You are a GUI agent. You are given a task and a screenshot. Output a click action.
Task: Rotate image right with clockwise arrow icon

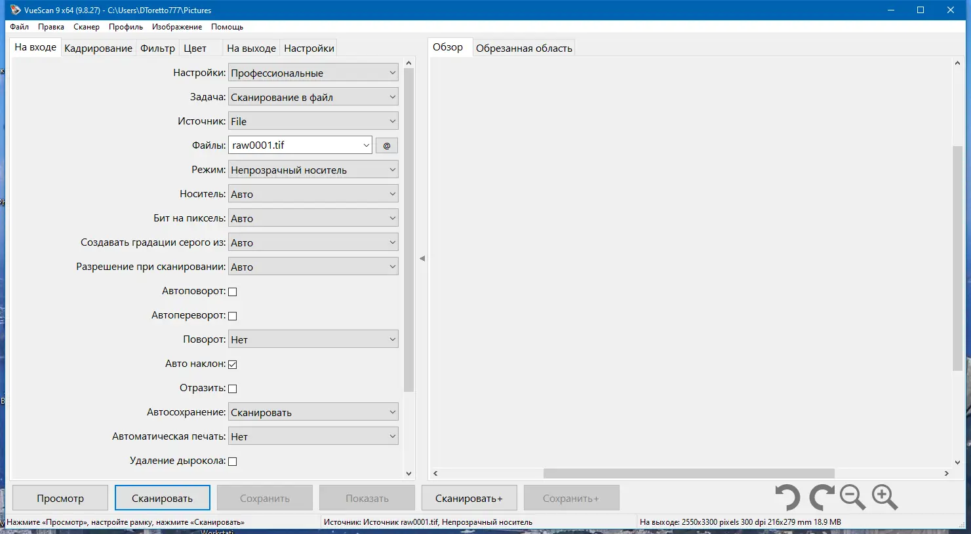pyautogui.click(x=822, y=498)
